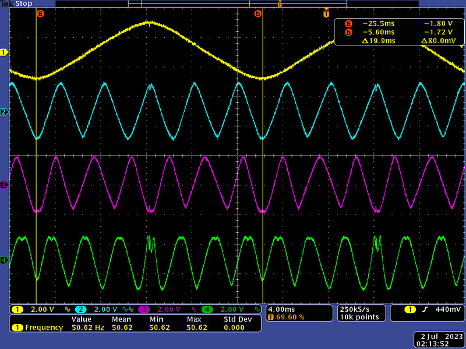This screenshot has height=349, width=466.
Task: Click channel 4 green ground reference marker
Action: pyautogui.click(x=4, y=260)
